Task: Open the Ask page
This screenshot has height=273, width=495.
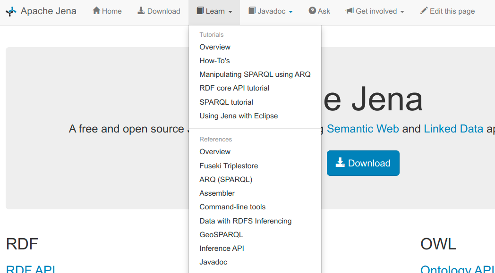Action: (319, 11)
